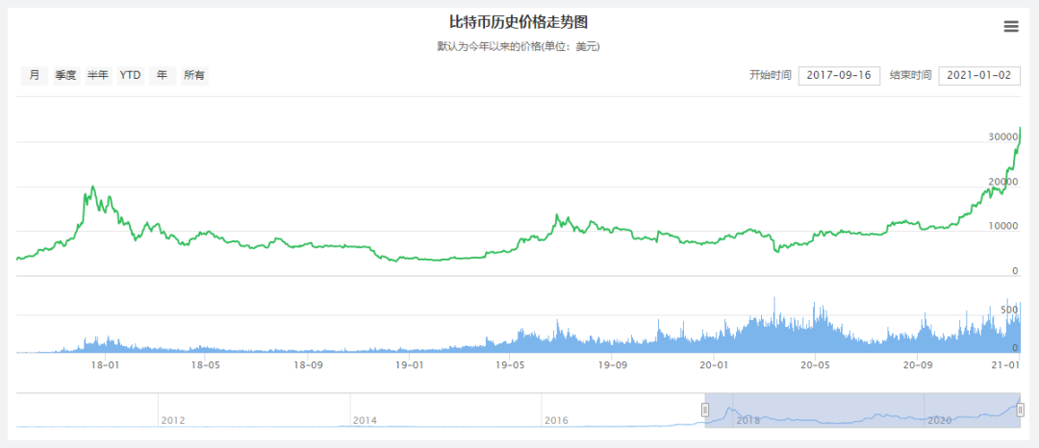1039x448 pixels.
Task: Click the 19-01 date axis label
Action: [x=409, y=364]
